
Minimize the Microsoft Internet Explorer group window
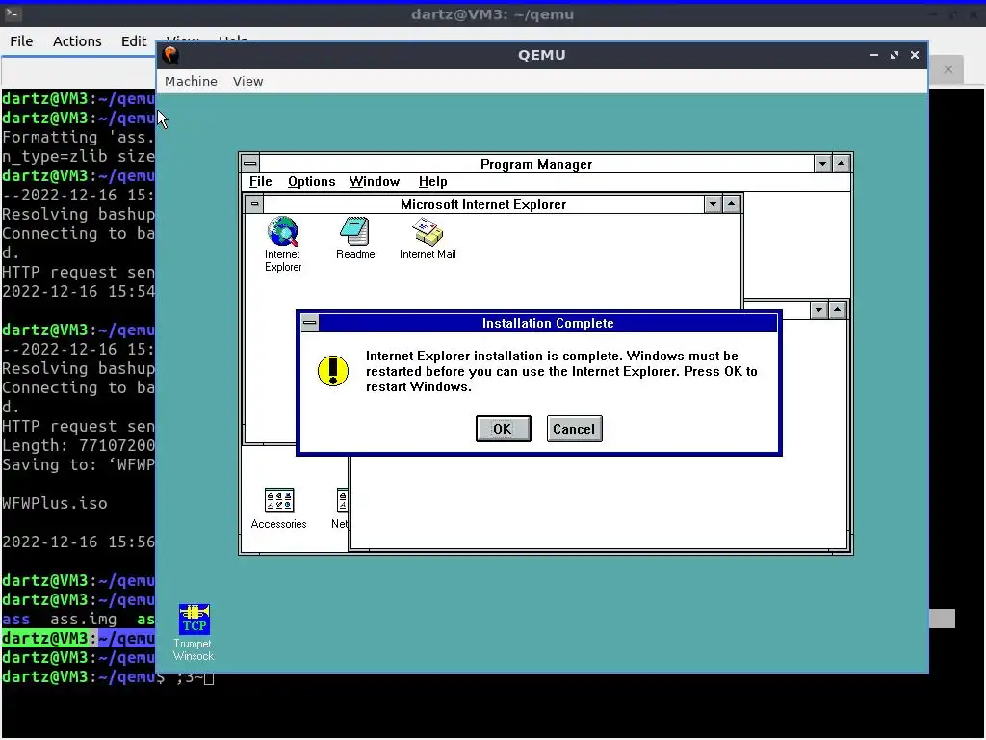(713, 204)
